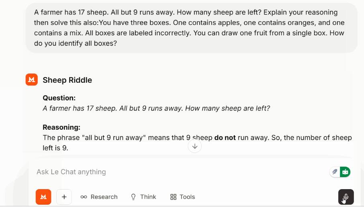Image resolution: width=364 pixels, height=208 pixels.
Task: Click the italic restated sheep question
Action: coord(156,108)
